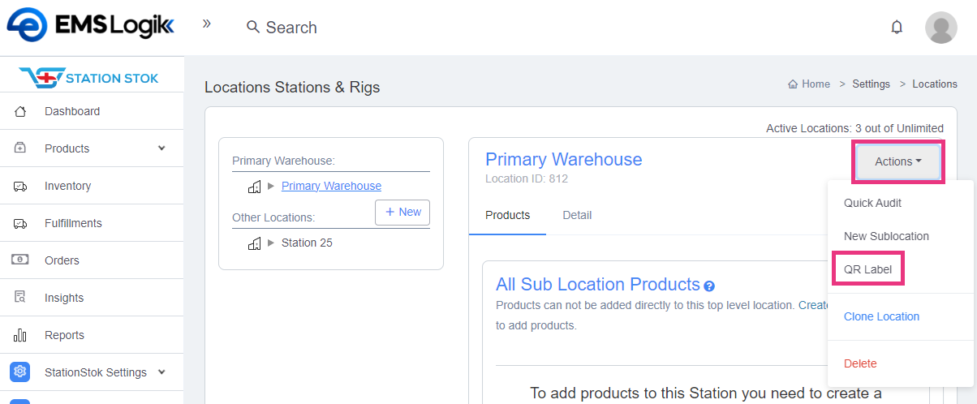Expand the Station 25 tree node

(271, 243)
